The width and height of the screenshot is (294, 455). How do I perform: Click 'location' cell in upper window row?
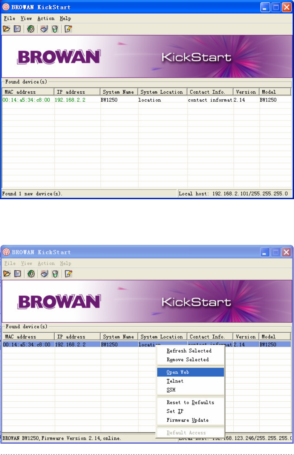150,100
